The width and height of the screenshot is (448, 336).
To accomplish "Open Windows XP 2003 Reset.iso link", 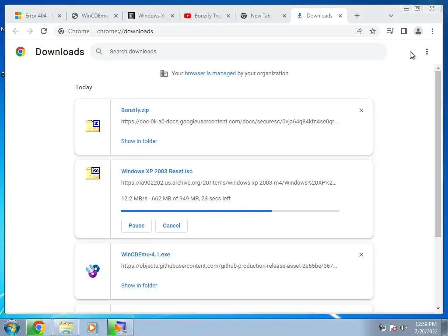I will pos(157,171).
